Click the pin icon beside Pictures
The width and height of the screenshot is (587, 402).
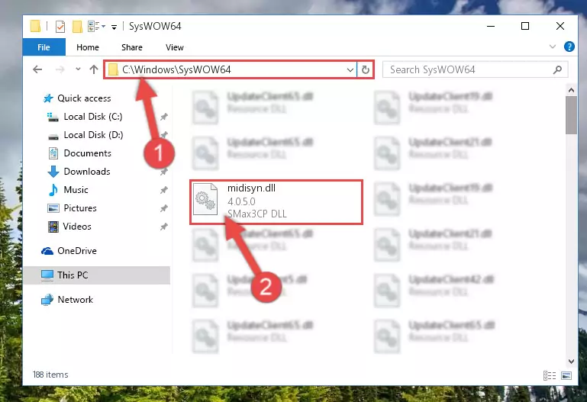[164, 209]
